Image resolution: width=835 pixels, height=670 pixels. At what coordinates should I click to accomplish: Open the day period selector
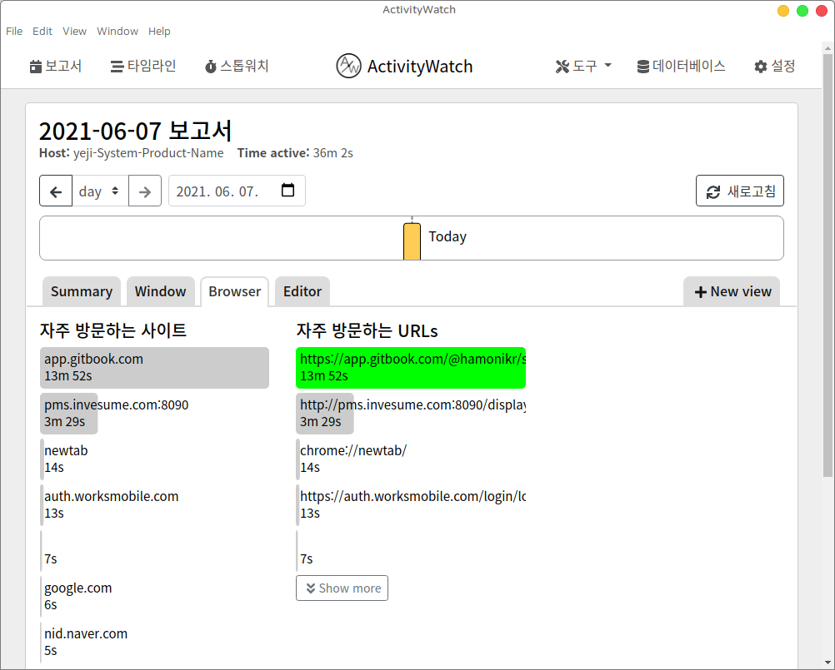[x=99, y=191]
